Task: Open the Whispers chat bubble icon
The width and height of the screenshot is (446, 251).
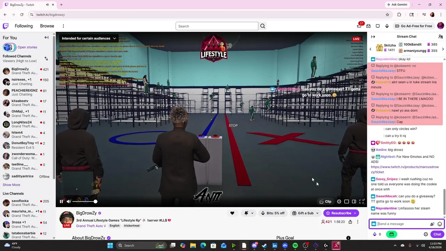Action: click(x=378, y=26)
